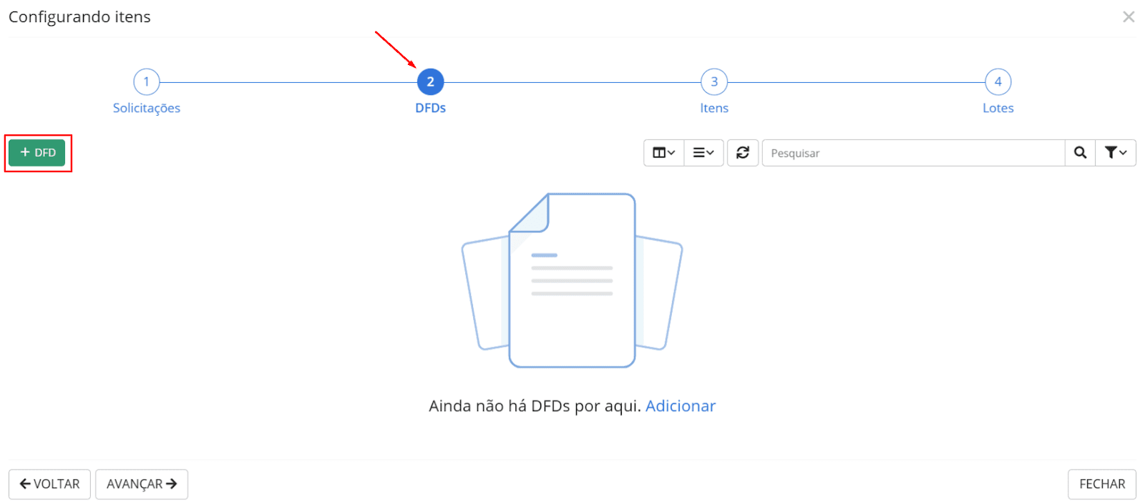Proceed using the AVANÇAR button

point(142,484)
